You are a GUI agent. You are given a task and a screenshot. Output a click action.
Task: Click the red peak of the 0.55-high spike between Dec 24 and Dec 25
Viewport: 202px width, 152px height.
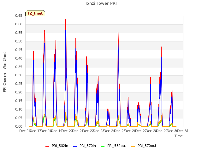118,32
